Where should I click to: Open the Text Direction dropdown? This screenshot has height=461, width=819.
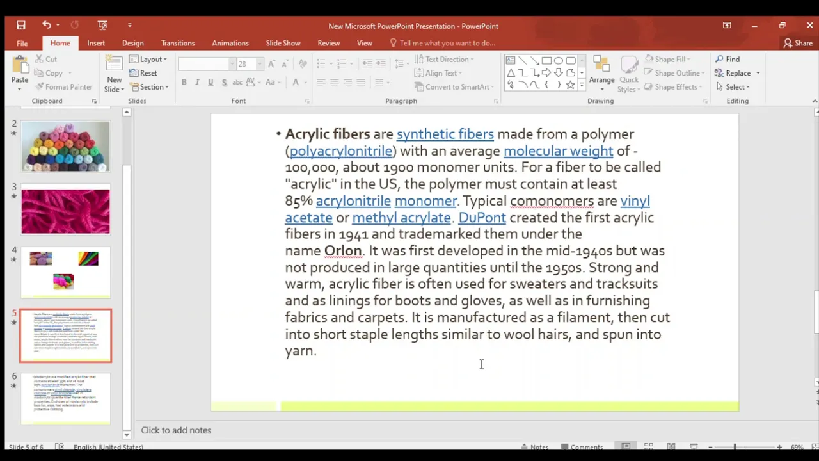(x=445, y=59)
